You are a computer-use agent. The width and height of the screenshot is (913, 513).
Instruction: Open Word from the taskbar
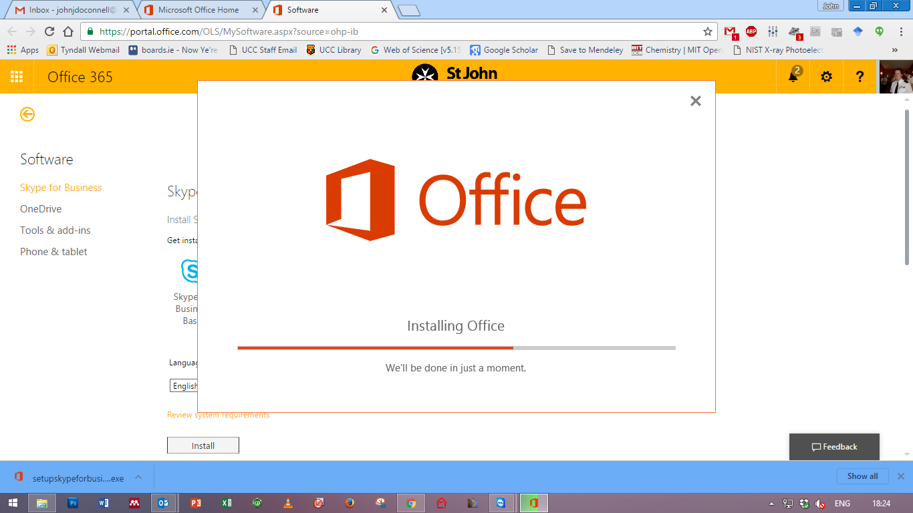pyautogui.click(x=104, y=503)
